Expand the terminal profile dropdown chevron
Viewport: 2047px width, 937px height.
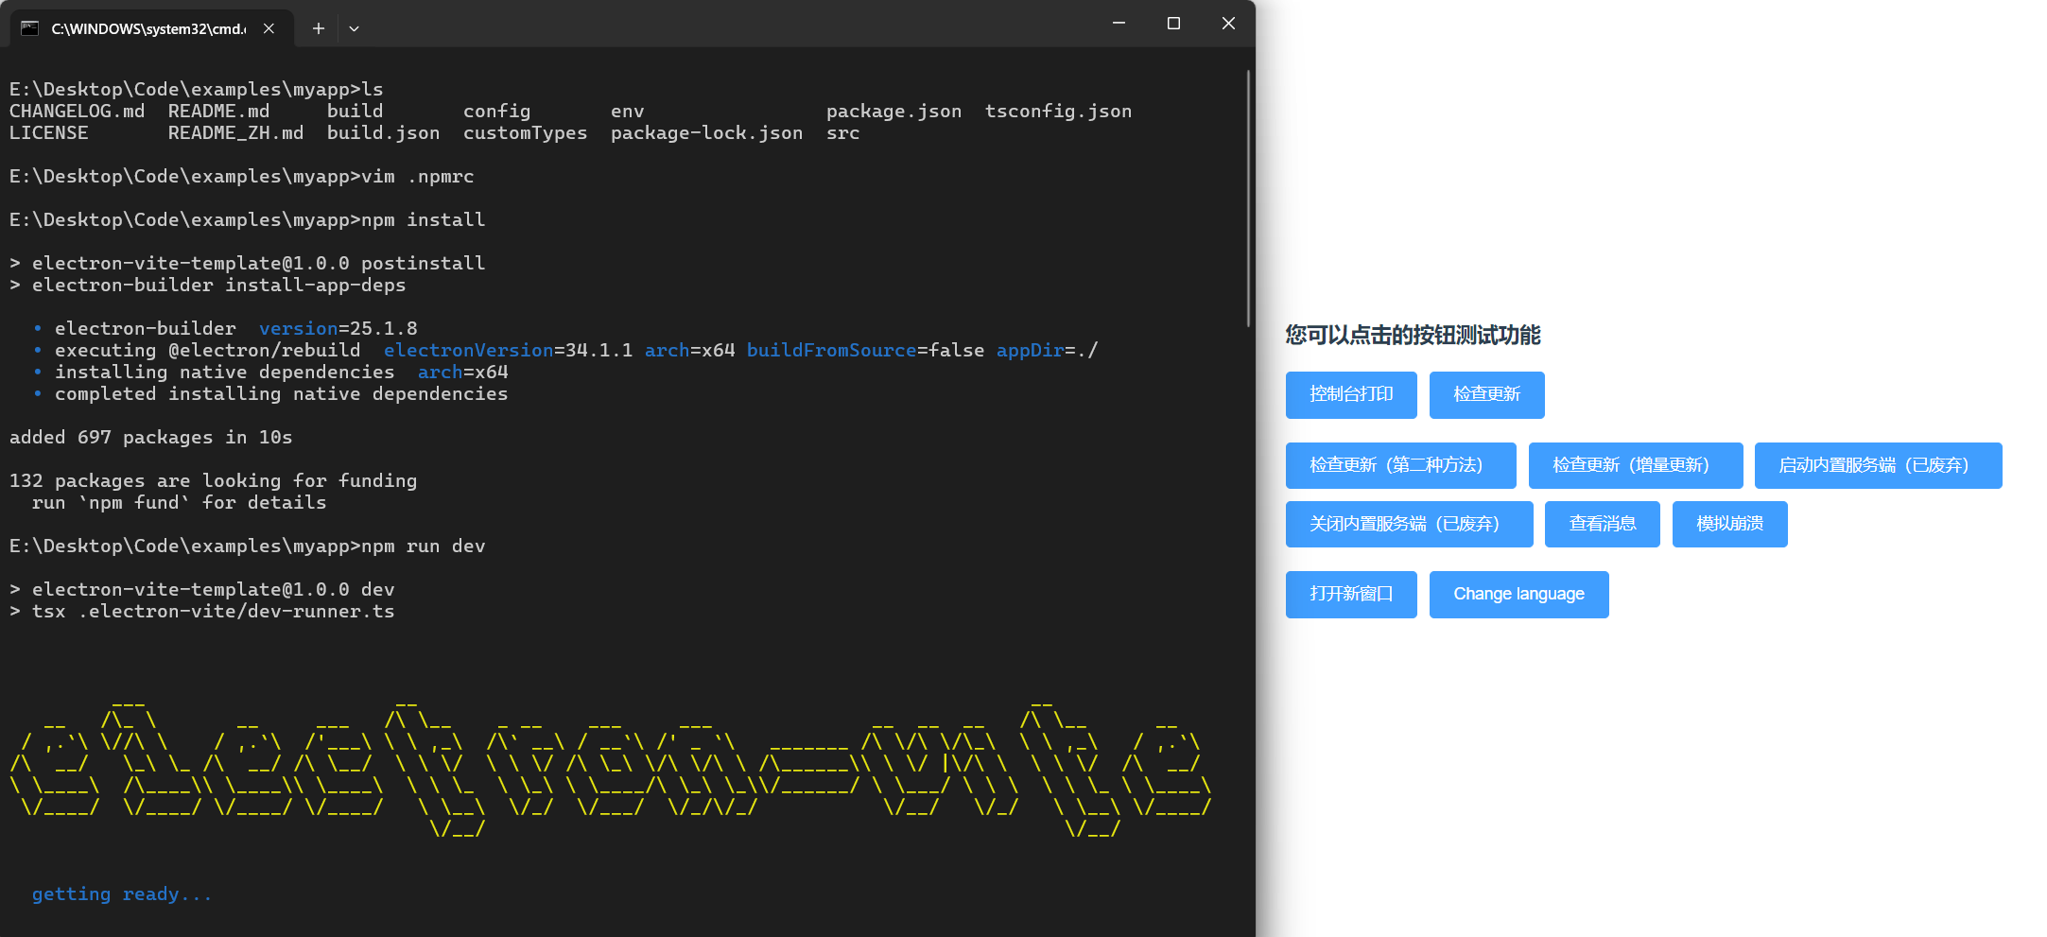pyautogui.click(x=354, y=28)
